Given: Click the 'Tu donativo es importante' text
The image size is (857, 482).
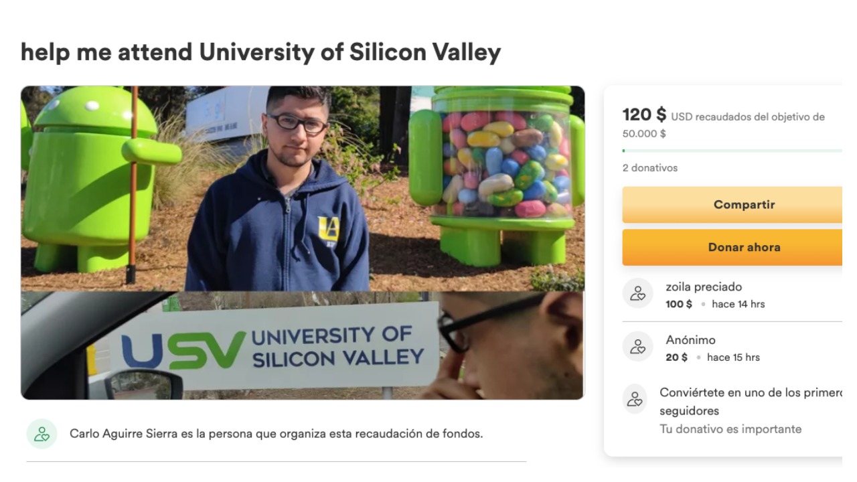Looking at the screenshot, I should click(730, 429).
